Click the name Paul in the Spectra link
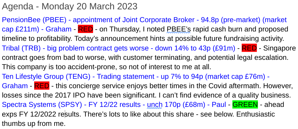The image size is (298, 129). tap(219, 104)
